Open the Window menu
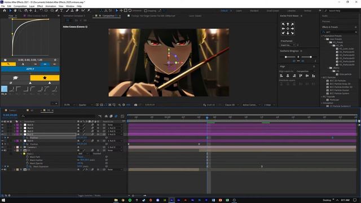Viewport: 361px width, 203px height. coord(70,6)
